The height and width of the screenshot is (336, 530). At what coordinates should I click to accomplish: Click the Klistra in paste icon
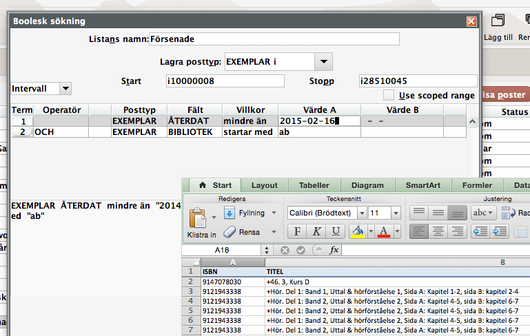point(198,220)
